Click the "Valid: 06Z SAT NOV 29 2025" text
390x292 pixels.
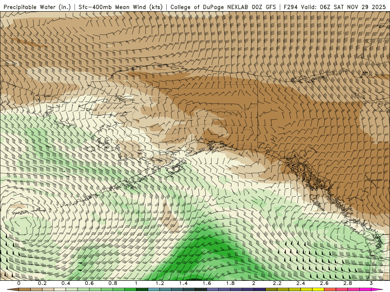click(x=343, y=7)
